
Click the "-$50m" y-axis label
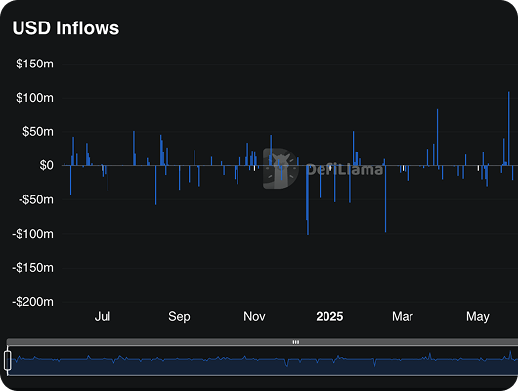(x=36, y=200)
